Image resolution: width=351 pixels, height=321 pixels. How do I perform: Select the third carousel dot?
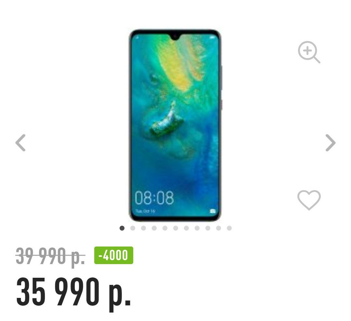[144, 228]
